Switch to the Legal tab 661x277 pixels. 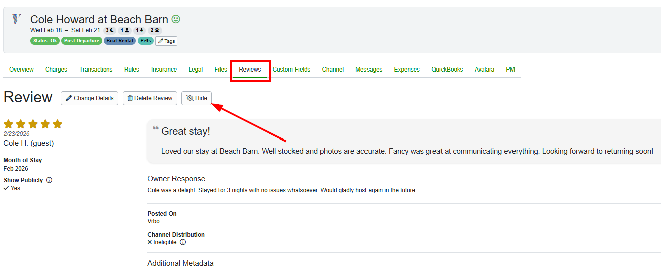[196, 70]
